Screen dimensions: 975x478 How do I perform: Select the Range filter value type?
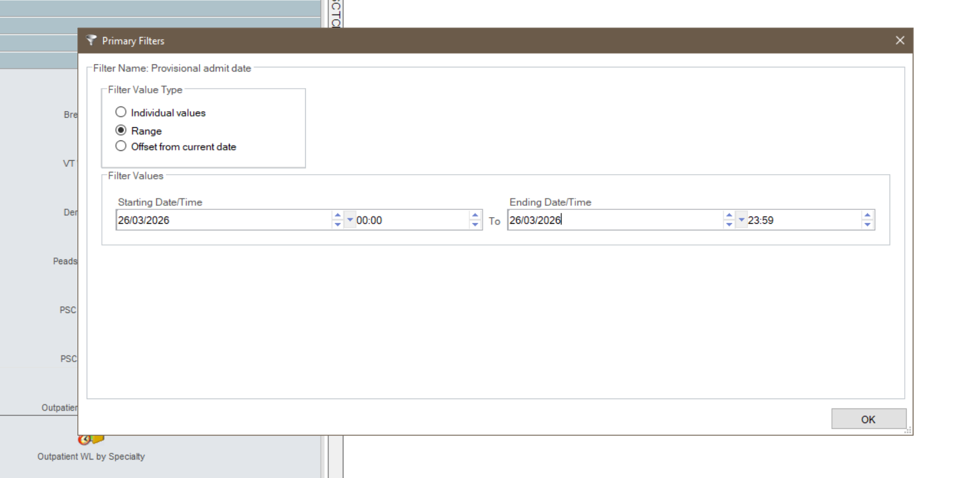pyautogui.click(x=120, y=130)
